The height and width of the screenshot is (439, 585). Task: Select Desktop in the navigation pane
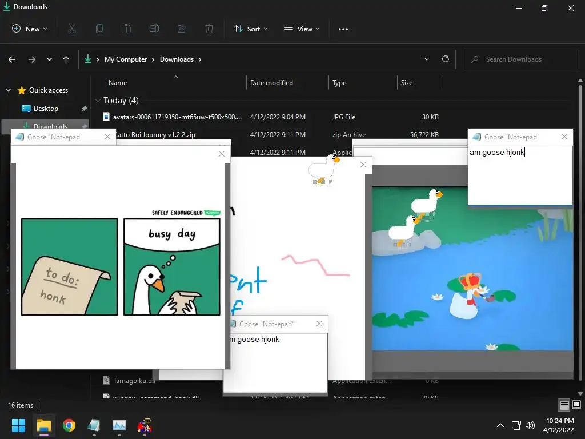pyautogui.click(x=46, y=108)
